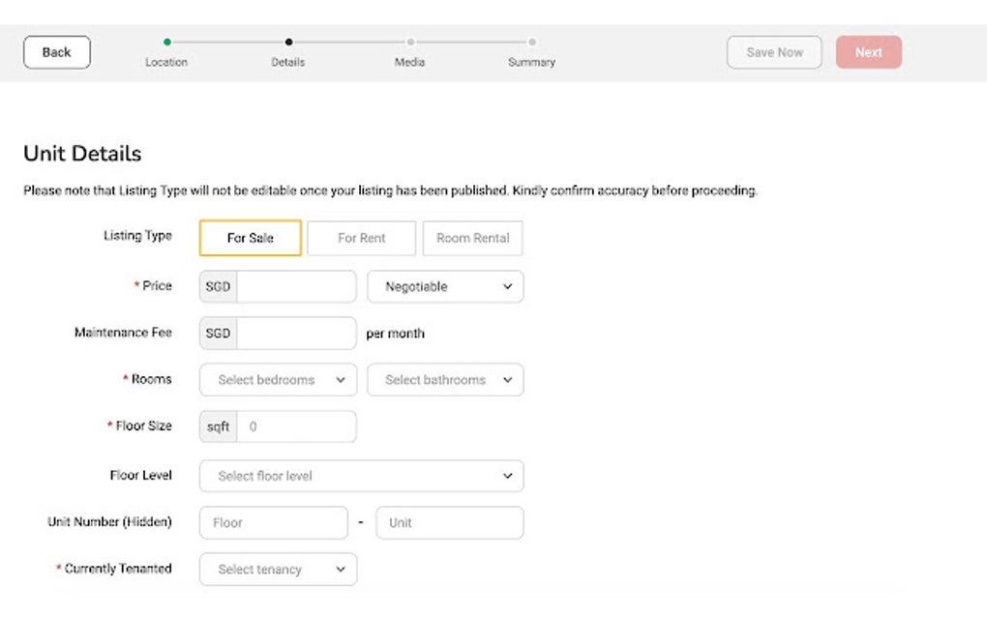Open the Select bathrooms dropdown
Viewport: 987px width, 617px height.
point(445,379)
